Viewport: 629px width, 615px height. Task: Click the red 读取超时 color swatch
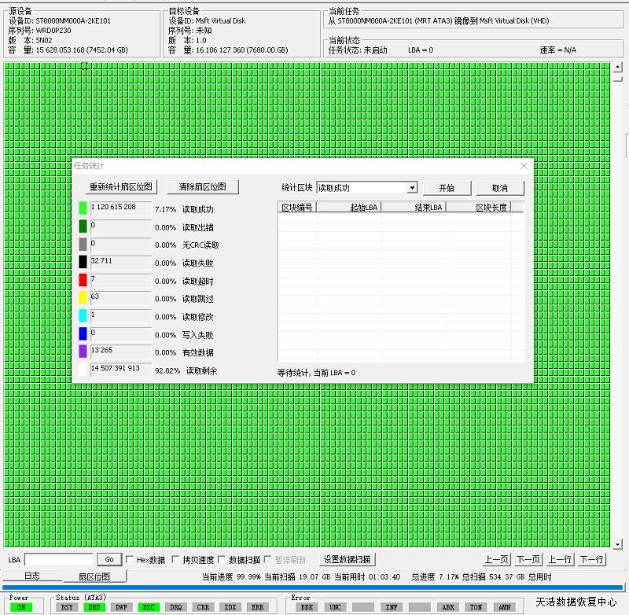(83, 280)
